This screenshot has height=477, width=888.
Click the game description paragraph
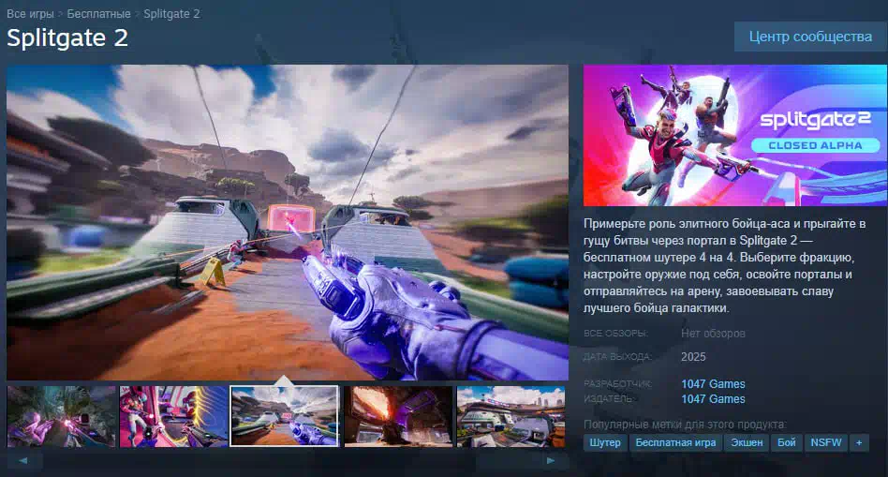point(725,266)
